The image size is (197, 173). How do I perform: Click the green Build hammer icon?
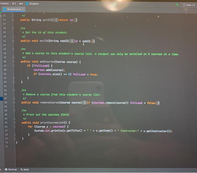177,5
